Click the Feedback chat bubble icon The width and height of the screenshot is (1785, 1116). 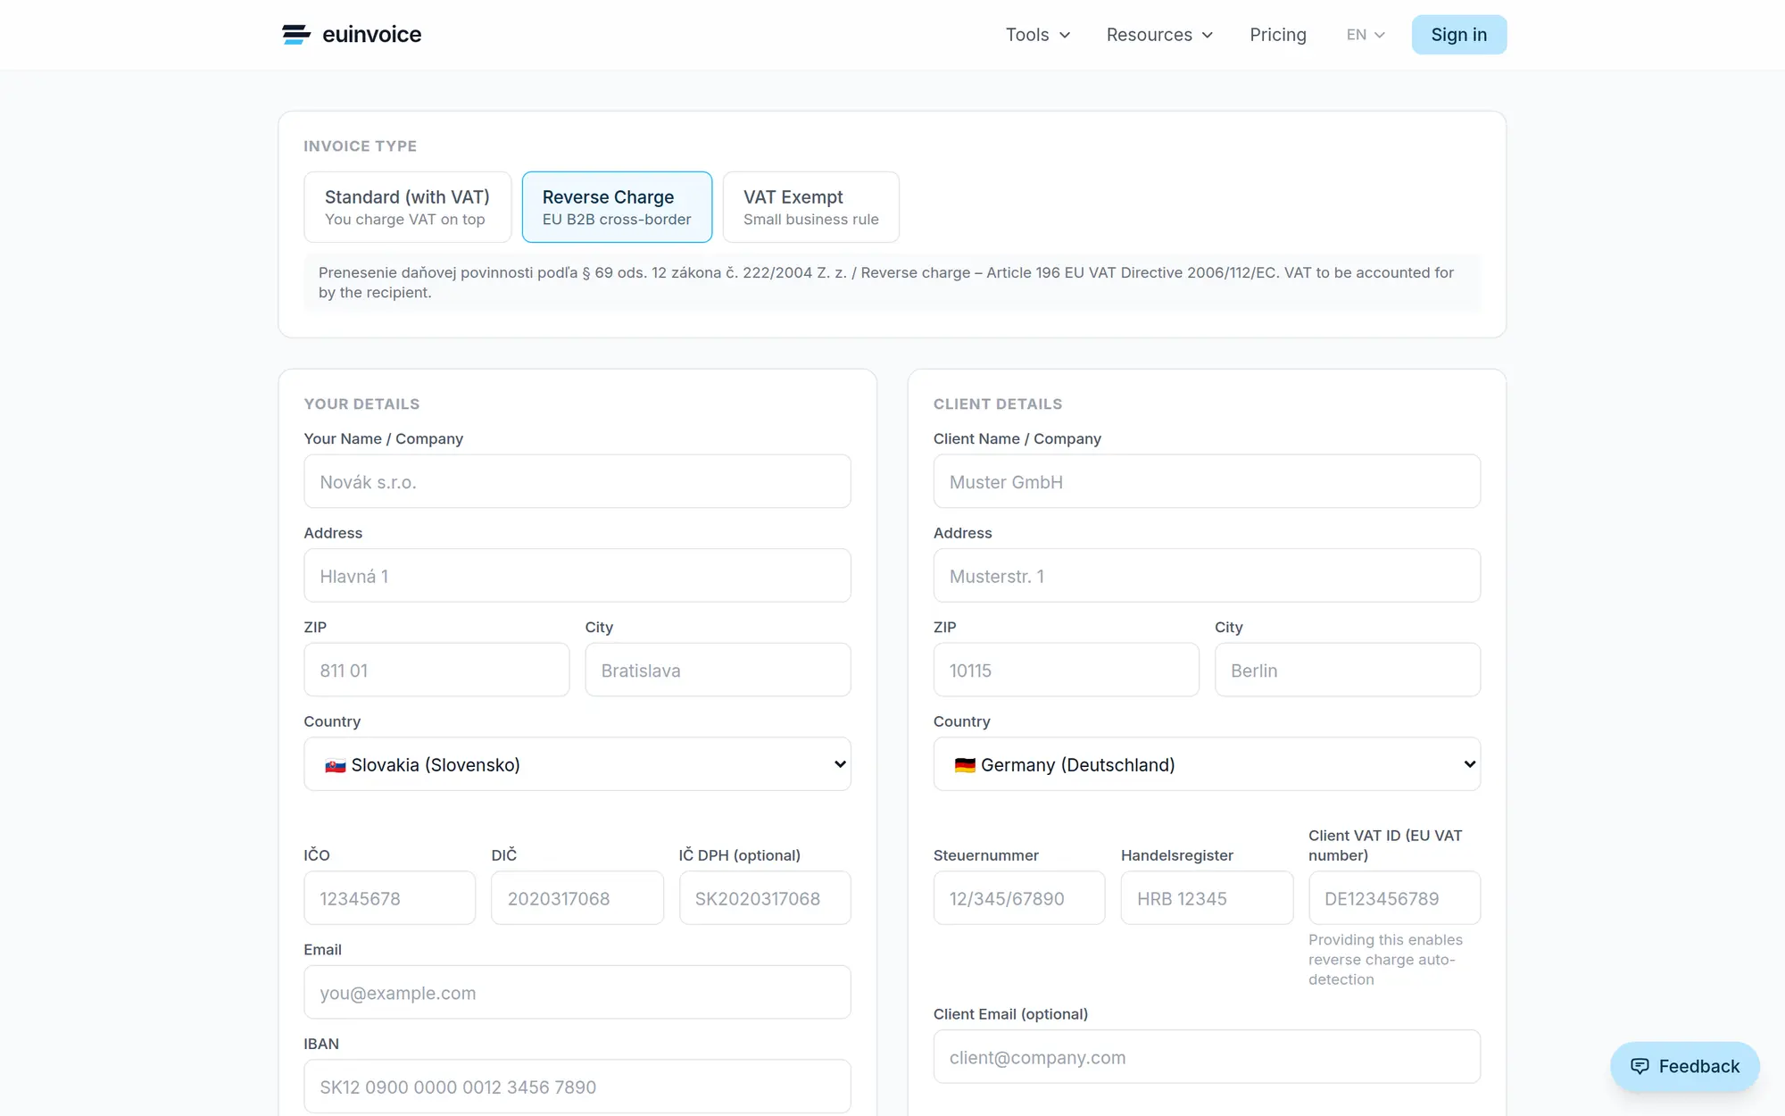tap(1640, 1066)
